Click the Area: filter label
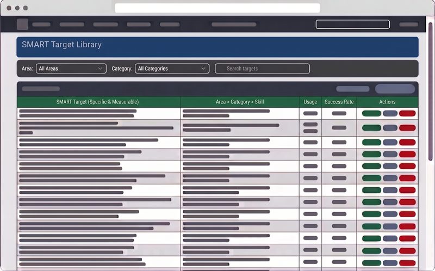This screenshot has width=435, height=271. [x=27, y=69]
